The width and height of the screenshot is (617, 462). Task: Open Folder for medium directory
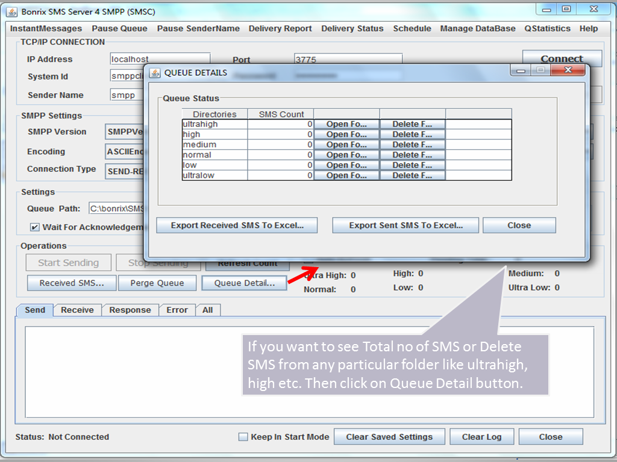coord(346,144)
